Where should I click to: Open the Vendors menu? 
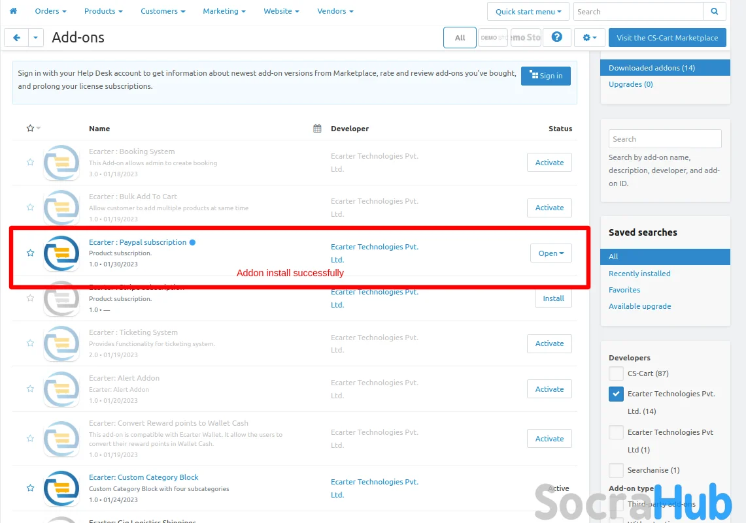(x=335, y=11)
